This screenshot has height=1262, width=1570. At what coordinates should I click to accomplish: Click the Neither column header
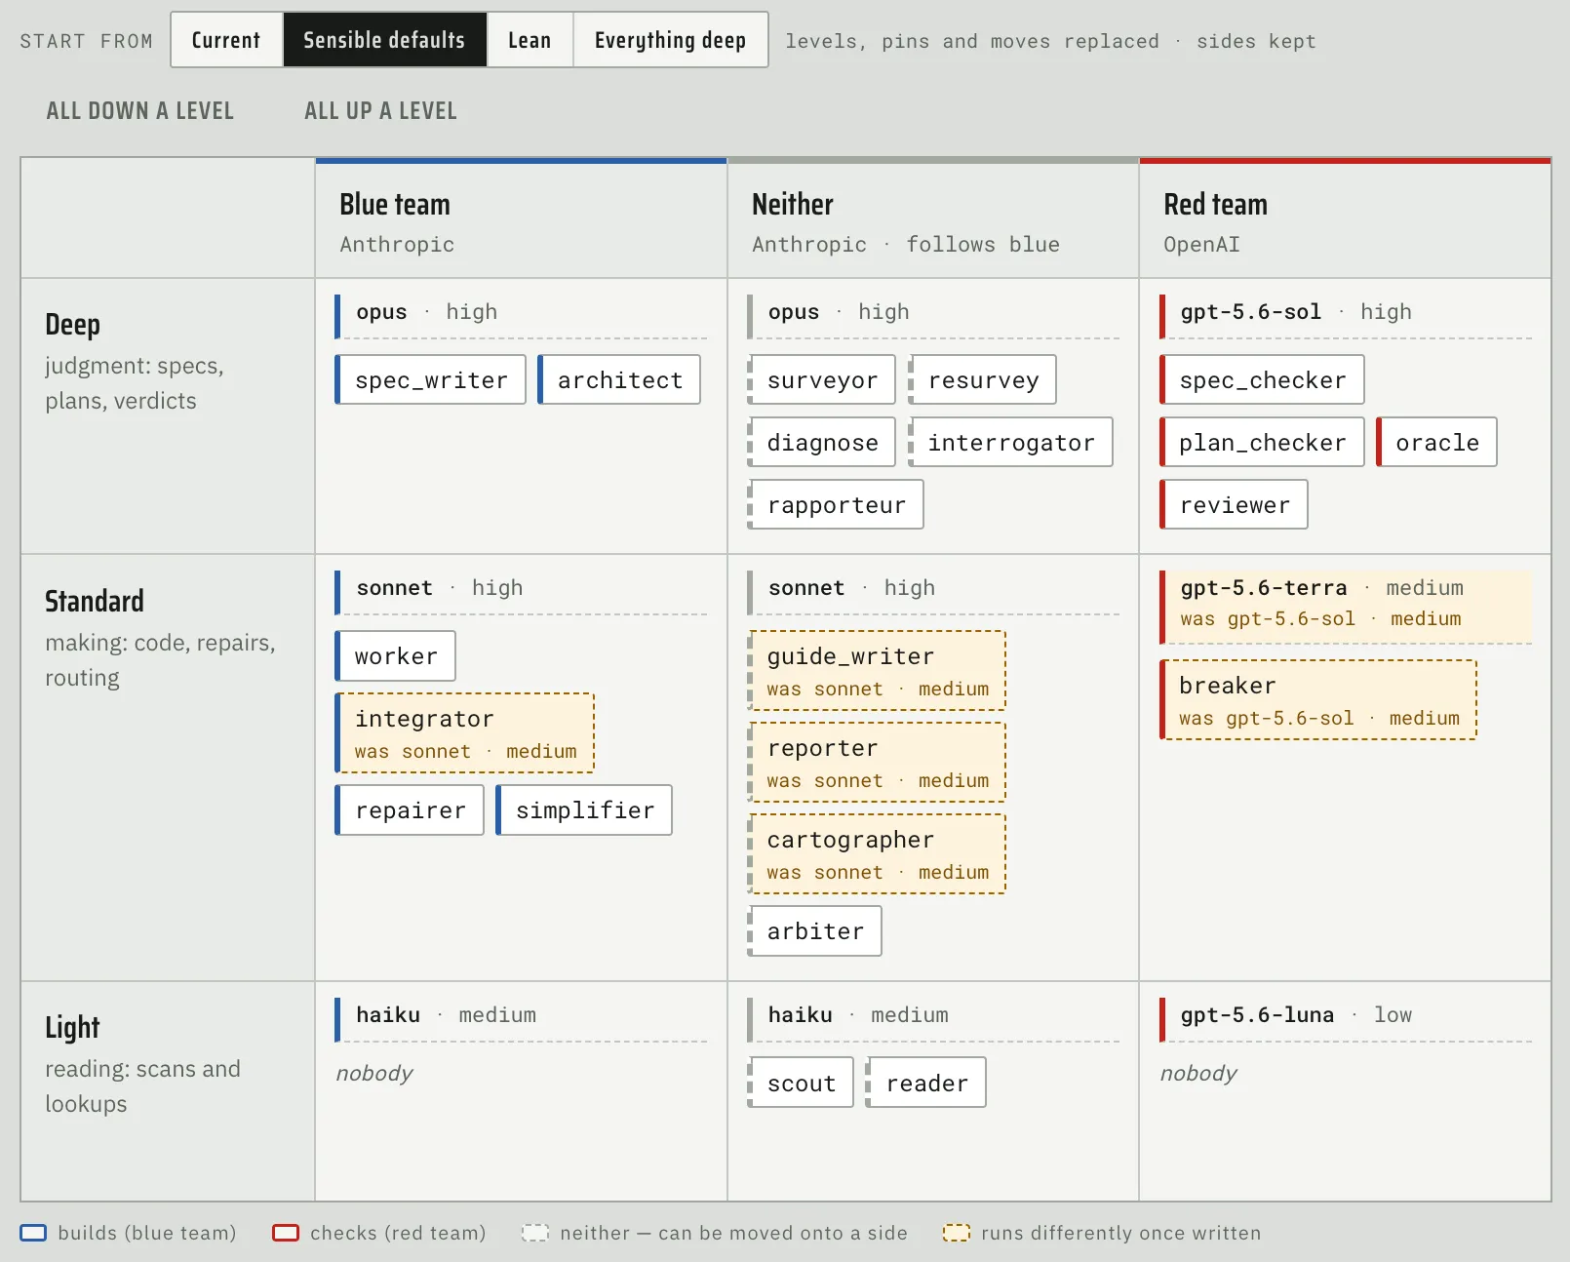point(933,219)
